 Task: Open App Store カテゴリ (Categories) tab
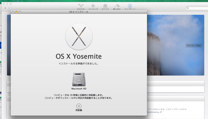pyautogui.click(x=105, y=7)
